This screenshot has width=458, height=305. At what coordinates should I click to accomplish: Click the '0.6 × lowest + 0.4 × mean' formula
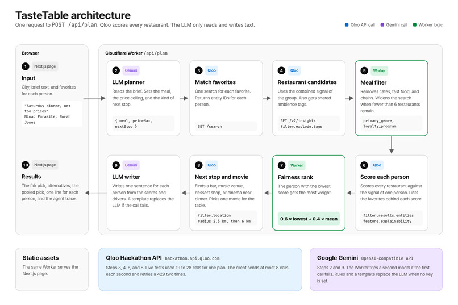click(x=309, y=219)
